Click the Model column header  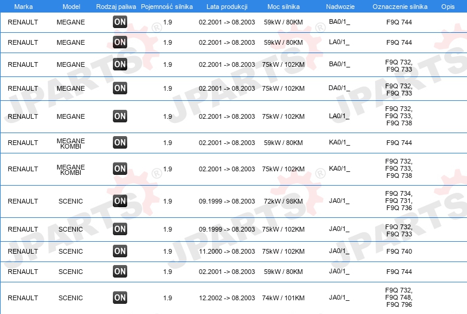[x=71, y=7]
